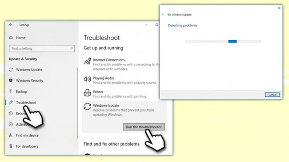Screen dimensions: 289x162
Task: Click 'Find and fix problems with printing' text
Action: (x=120, y=96)
